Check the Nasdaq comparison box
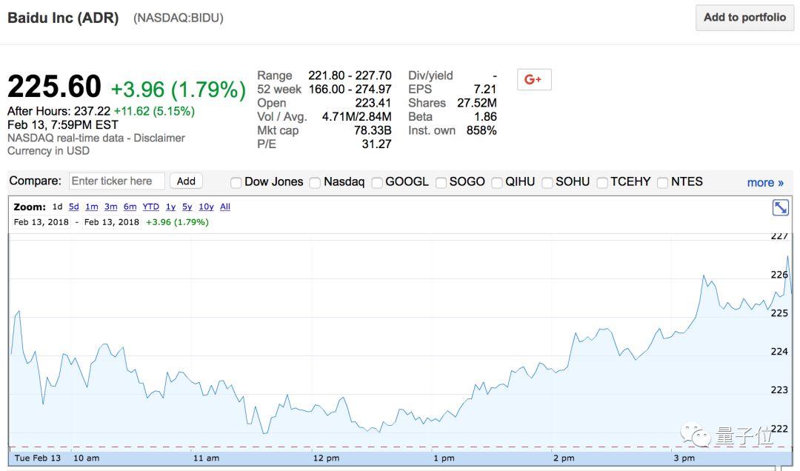800x471 pixels. pyautogui.click(x=315, y=183)
